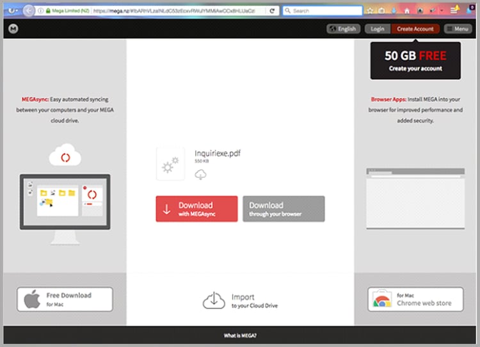This screenshot has height=347, width=480.
Task: Go back with the browser back arrow
Action: (x=29, y=11)
